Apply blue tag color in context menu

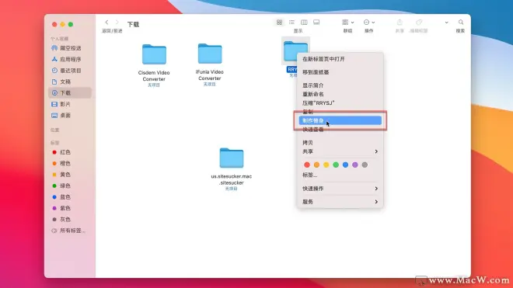click(x=345, y=165)
